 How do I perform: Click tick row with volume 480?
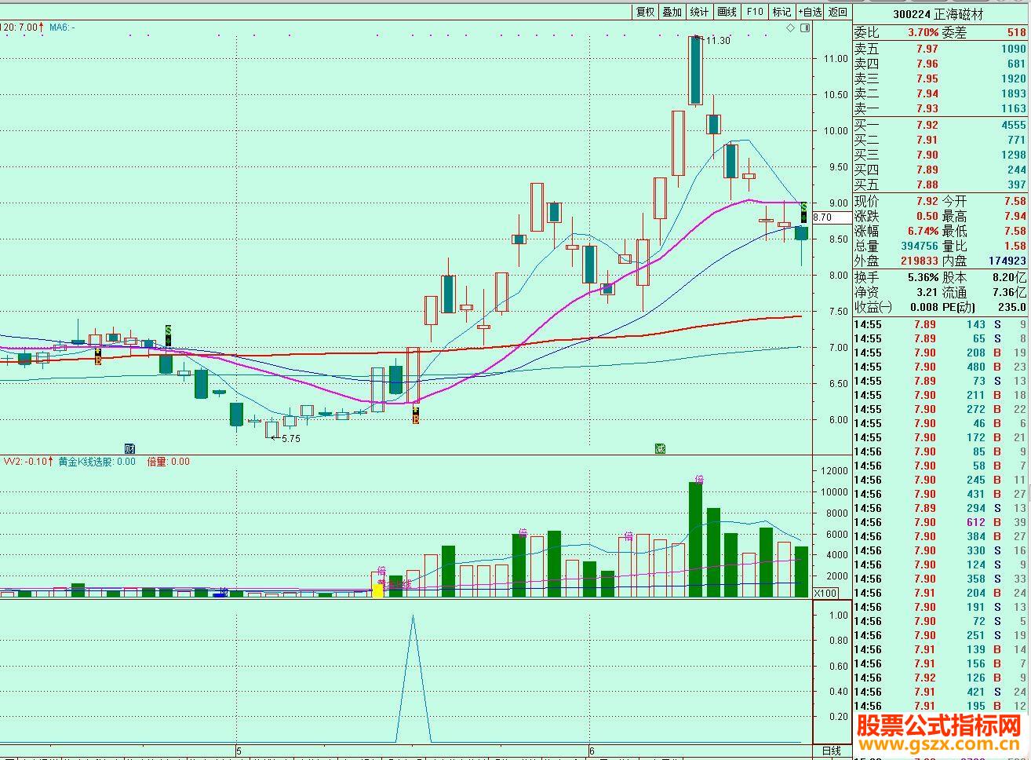click(x=941, y=367)
